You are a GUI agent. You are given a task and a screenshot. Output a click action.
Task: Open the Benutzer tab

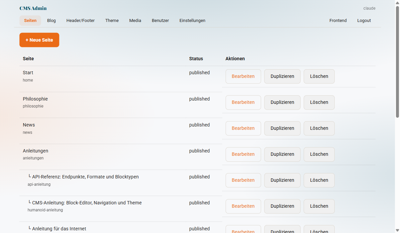point(160,20)
